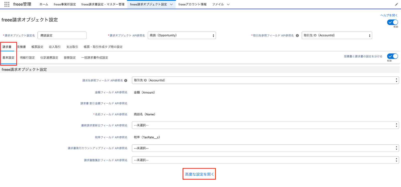
Task: Open freee事業所設定 navigation tab
Action: (65, 4)
